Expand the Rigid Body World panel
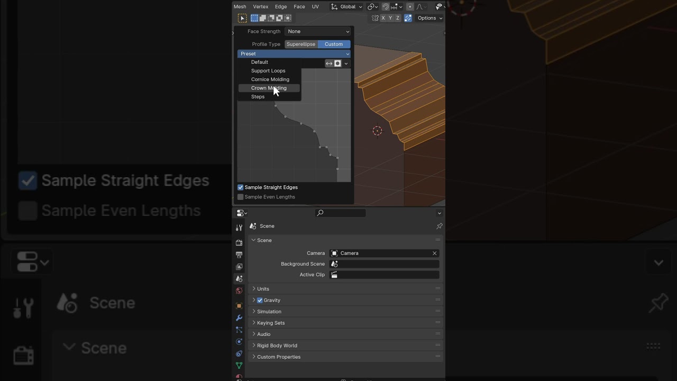This screenshot has height=381, width=677. tap(277, 346)
